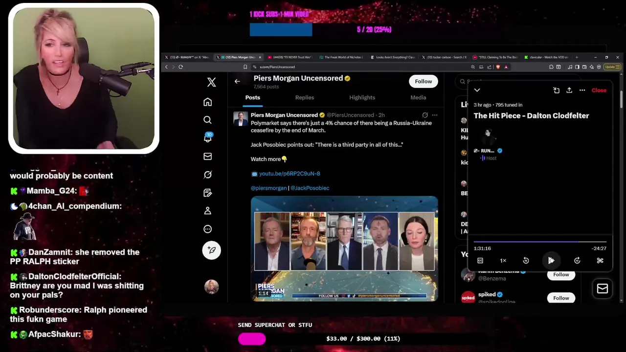This screenshot has height=352, width=626.
Task: Open Explore search icon in X sidebar
Action: click(x=207, y=120)
